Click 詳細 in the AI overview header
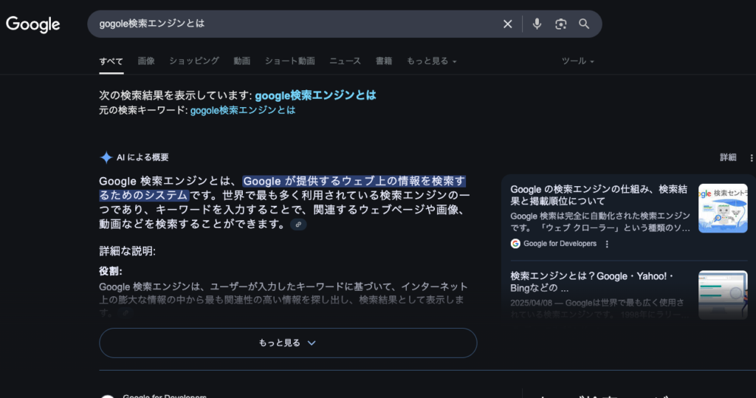The width and height of the screenshot is (756, 398). point(728,158)
